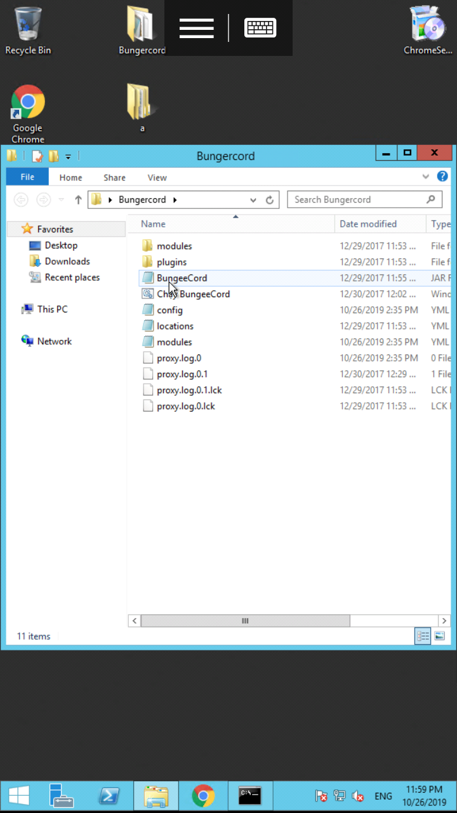Expand the ribbon with the chevron
The image size is (457, 813).
[x=426, y=177]
